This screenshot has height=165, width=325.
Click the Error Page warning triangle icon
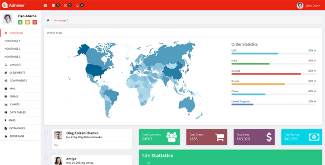(6, 136)
